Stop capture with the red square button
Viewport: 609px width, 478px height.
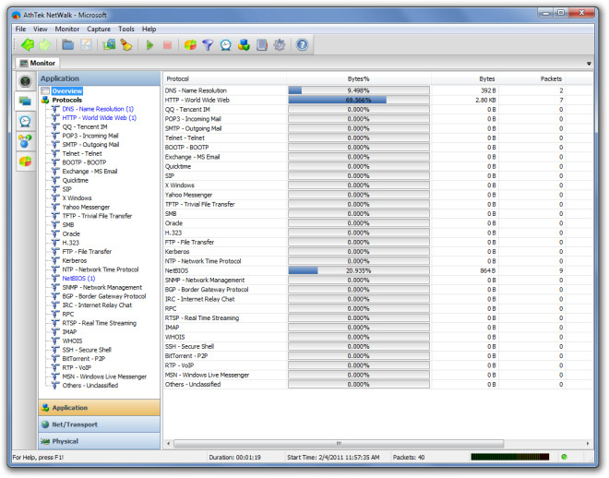point(167,45)
